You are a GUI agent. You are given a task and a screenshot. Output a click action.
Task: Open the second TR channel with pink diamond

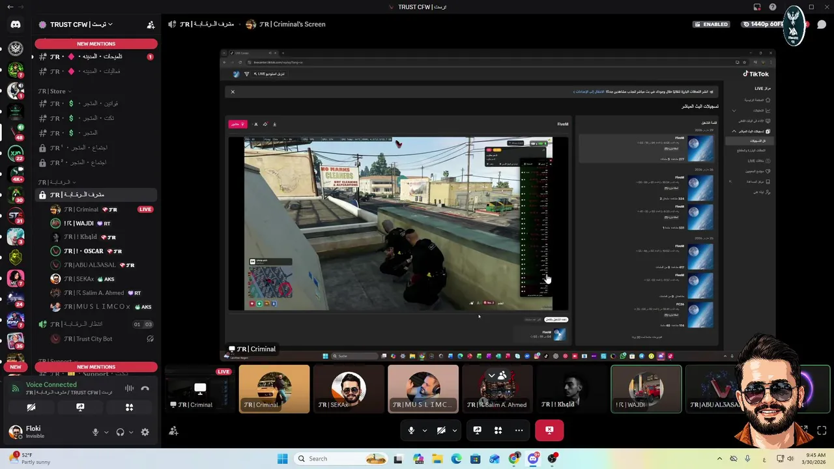pyautogui.click(x=96, y=71)
